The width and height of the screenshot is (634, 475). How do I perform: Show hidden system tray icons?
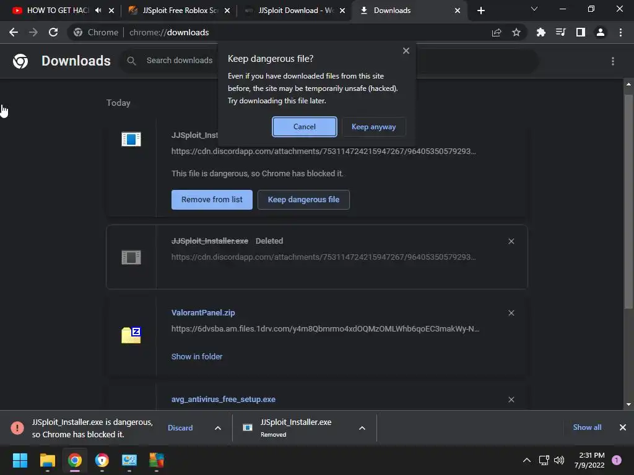point(526,460)
